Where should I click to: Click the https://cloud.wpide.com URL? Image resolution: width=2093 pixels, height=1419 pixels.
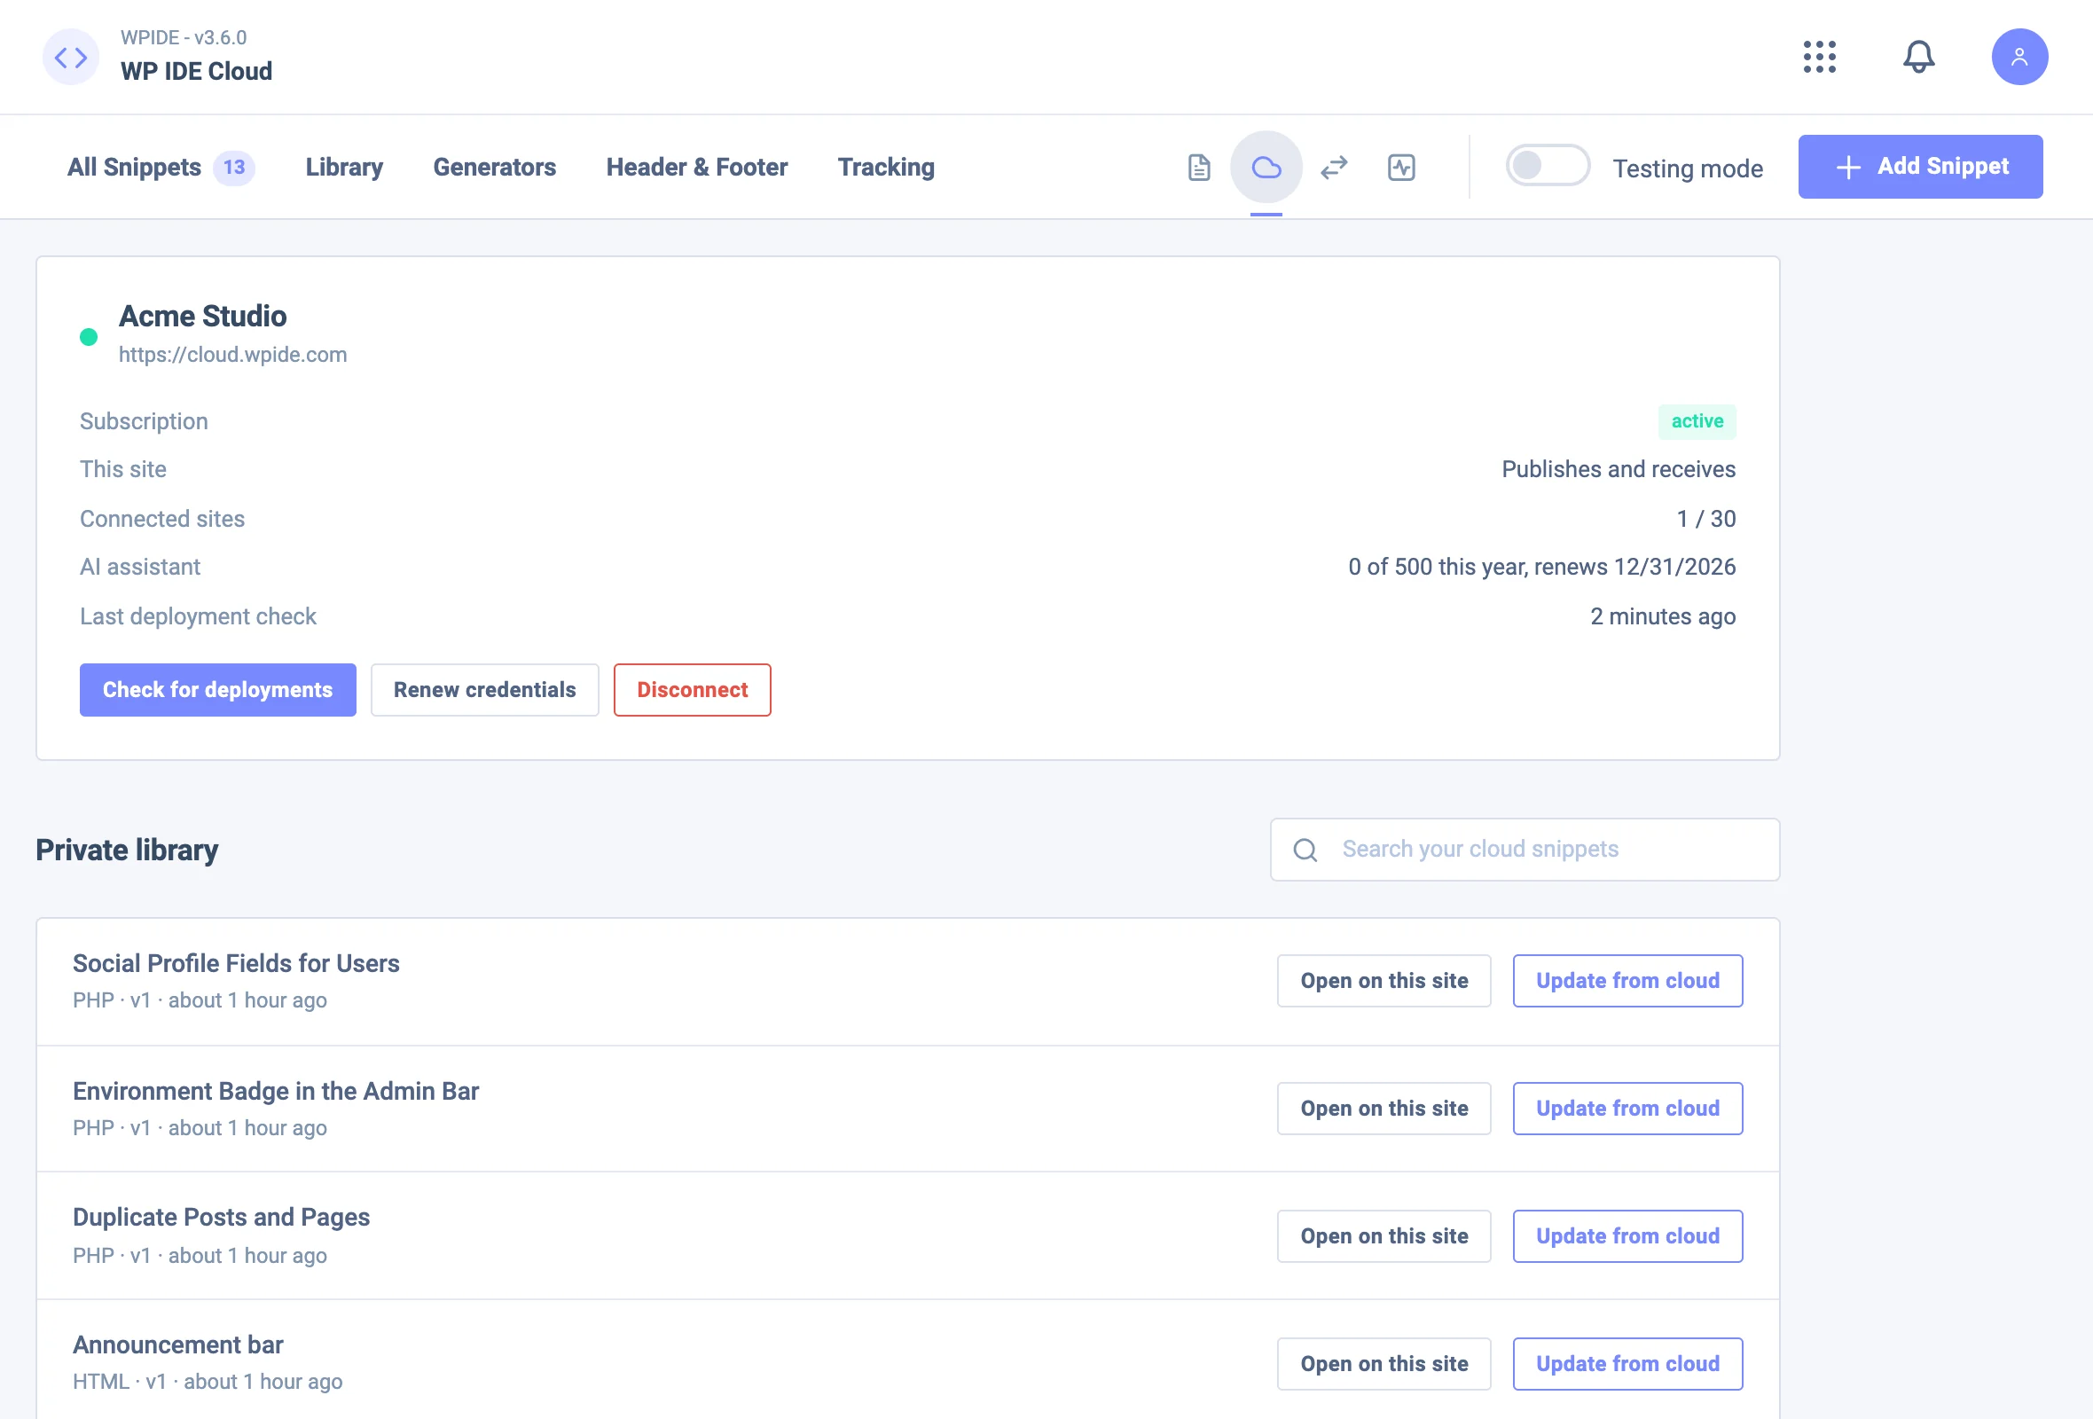pos(232,355)
